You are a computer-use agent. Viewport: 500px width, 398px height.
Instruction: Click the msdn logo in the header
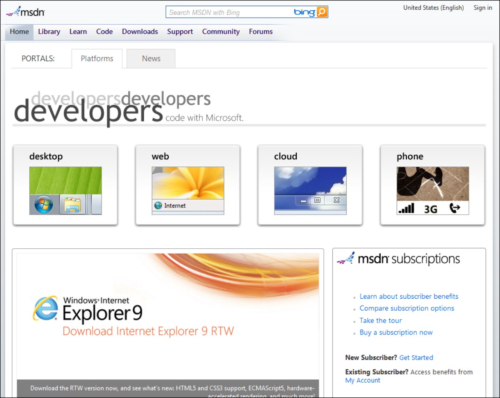(25, 12)
